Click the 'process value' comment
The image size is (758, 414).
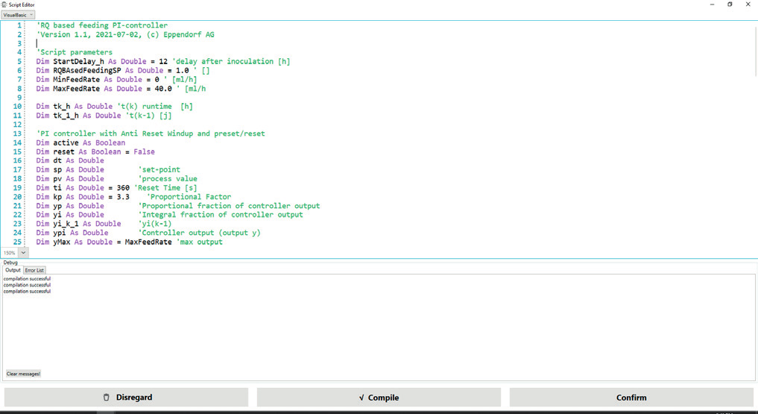[167, 178]
